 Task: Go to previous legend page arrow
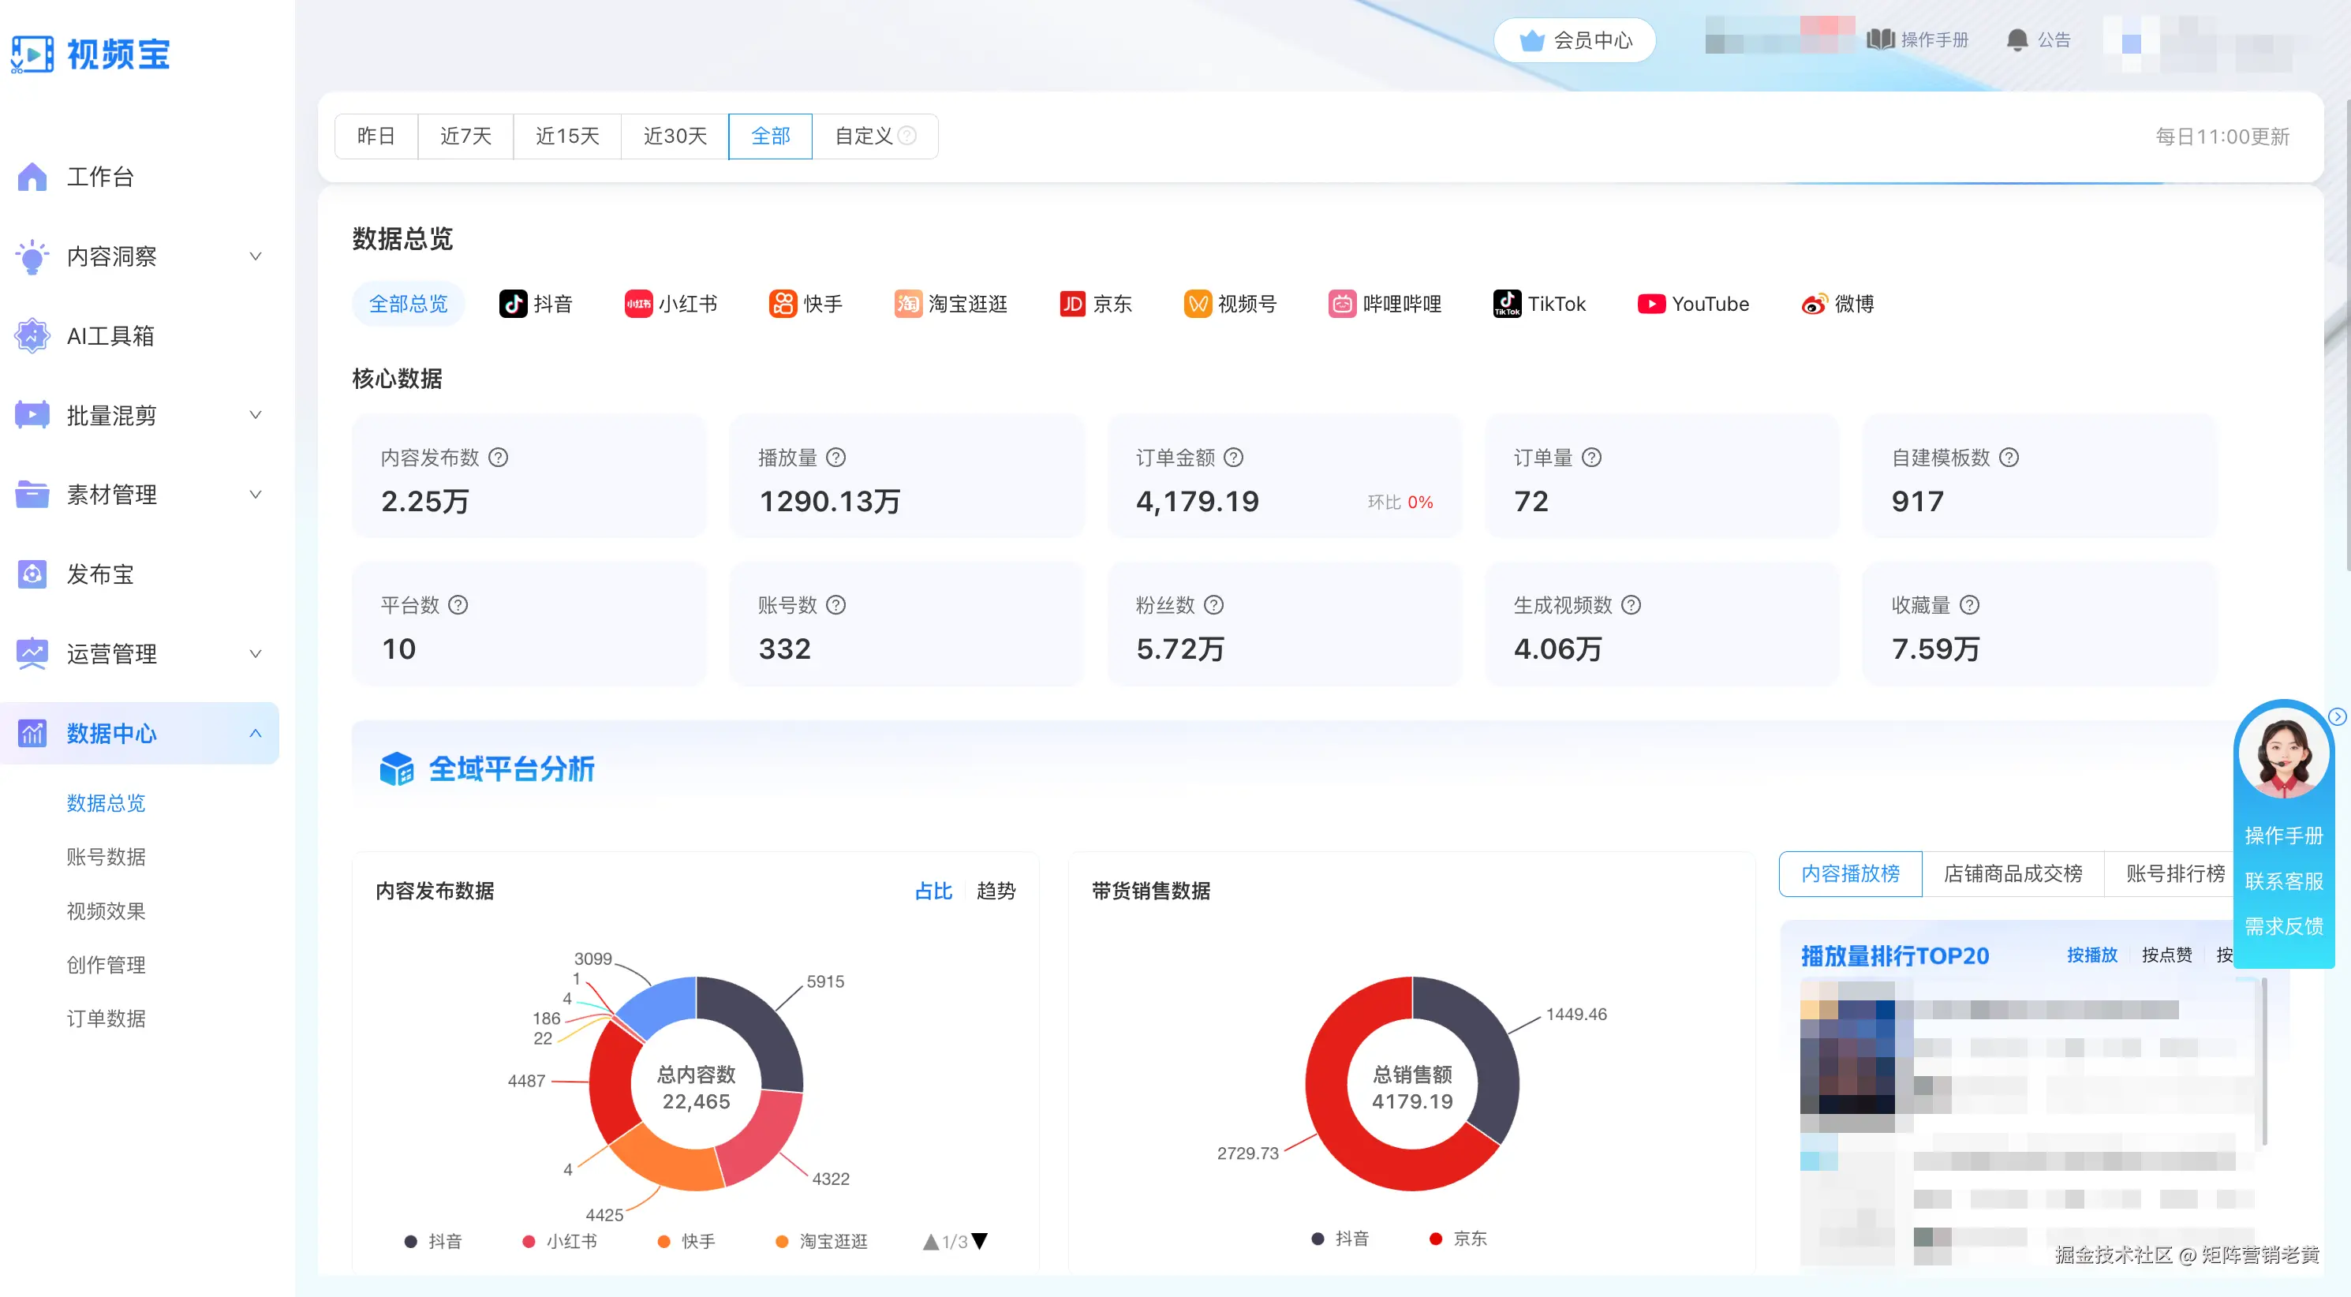(931, 1241)
